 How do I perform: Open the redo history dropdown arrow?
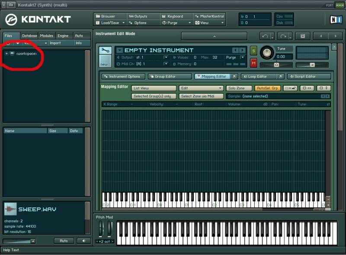(290, 36)
